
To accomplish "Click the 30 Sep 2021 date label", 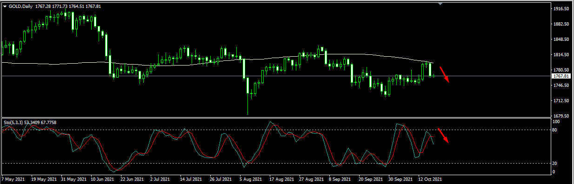I will coord(400,179).
